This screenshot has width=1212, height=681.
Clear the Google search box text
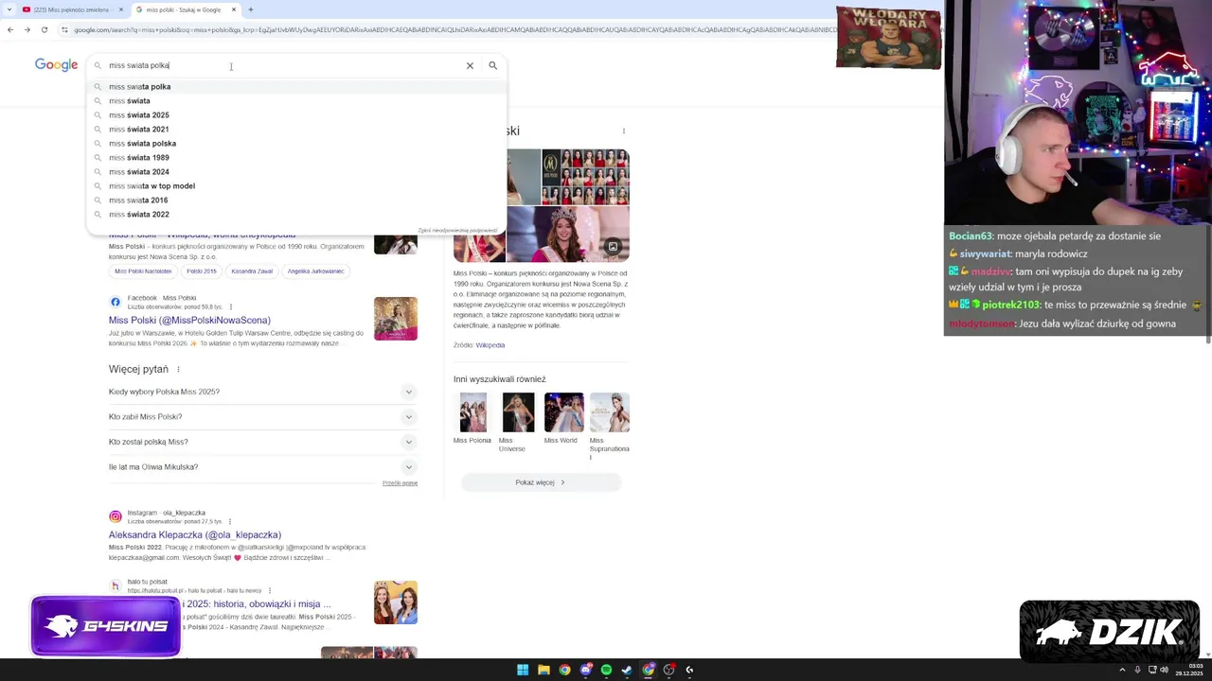[x=470, y=65]
